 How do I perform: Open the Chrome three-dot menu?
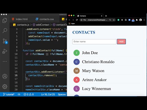pyautogui.click(x=144, y=20)
